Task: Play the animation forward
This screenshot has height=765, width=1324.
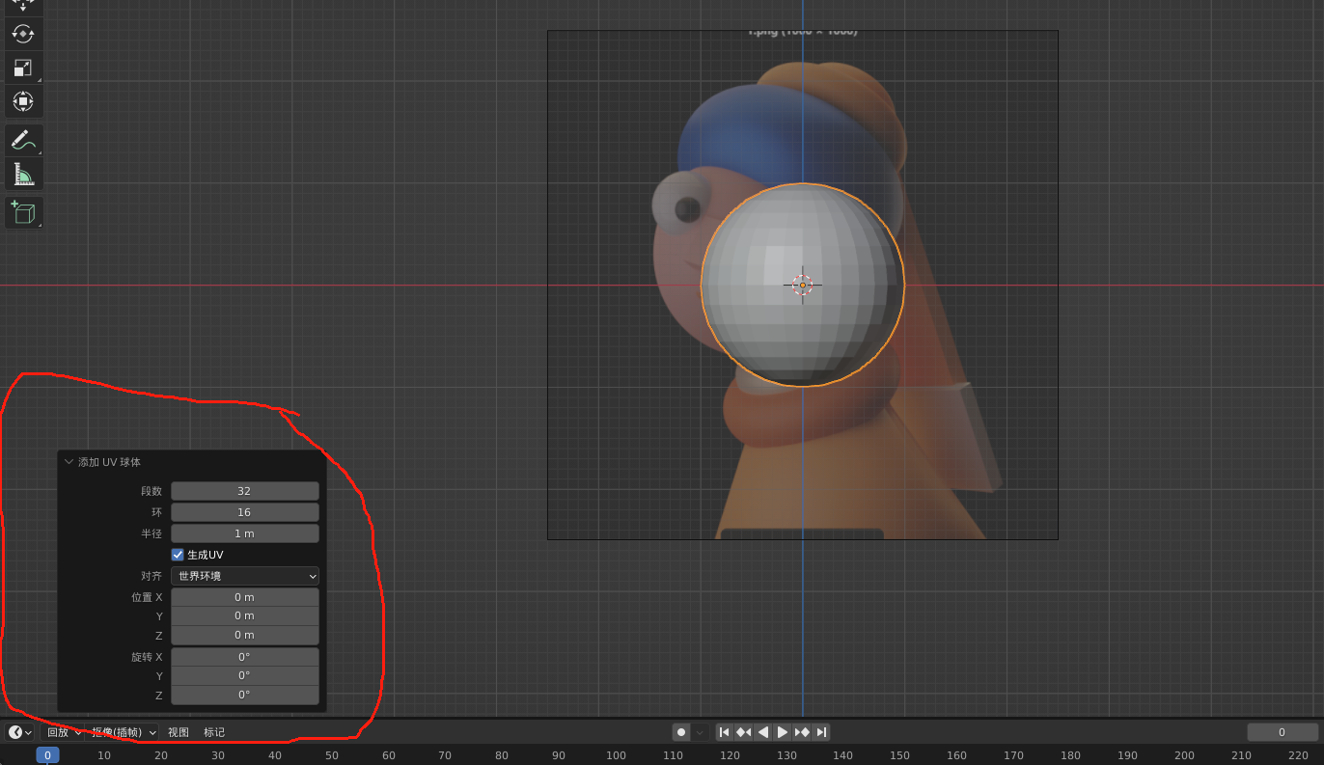Action: point(783,732)
